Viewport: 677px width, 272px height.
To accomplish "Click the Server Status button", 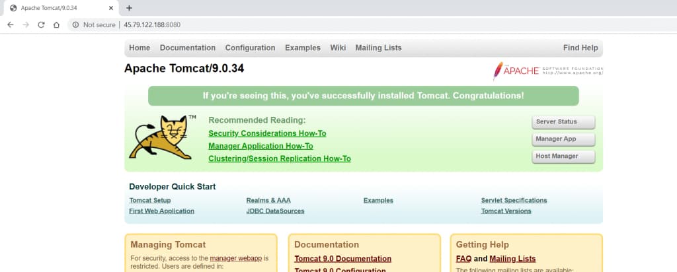I will [563, 122].
